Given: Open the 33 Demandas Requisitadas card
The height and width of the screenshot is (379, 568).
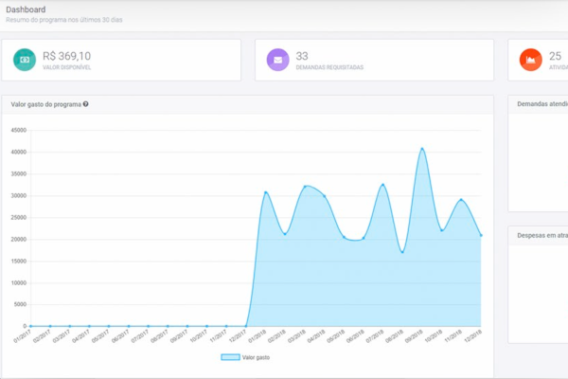Looking at the screenshot, I should pos(375,60).
